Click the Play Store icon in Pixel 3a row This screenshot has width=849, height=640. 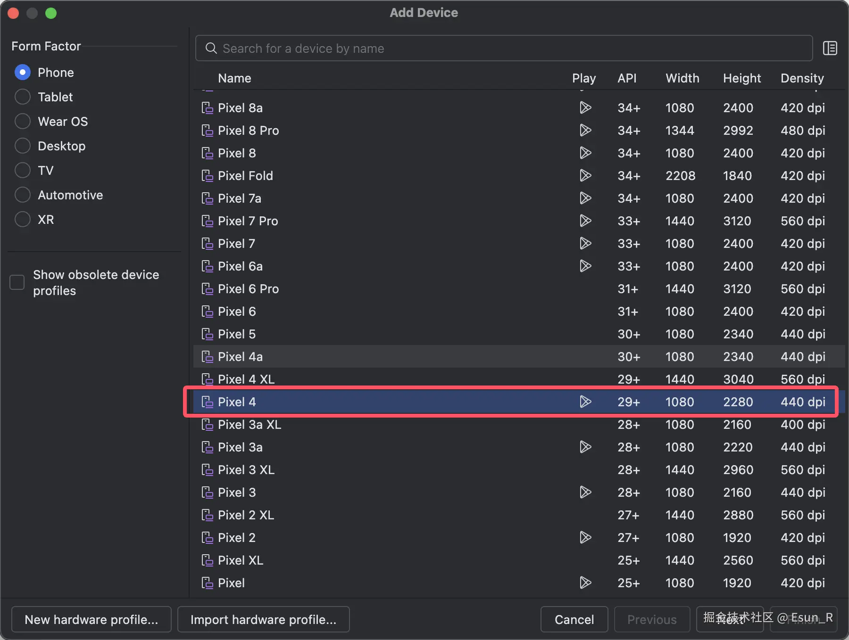click(585, 447)
